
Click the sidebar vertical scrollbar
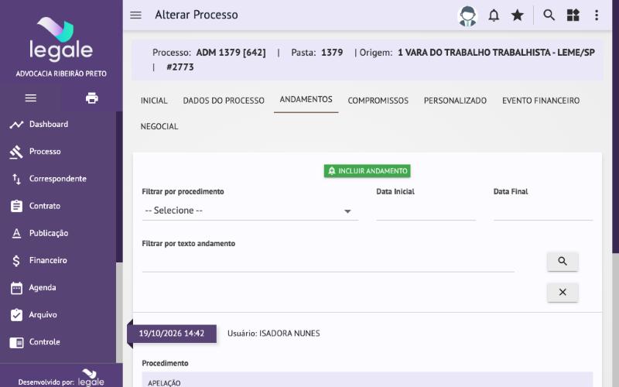pos(119,237)
